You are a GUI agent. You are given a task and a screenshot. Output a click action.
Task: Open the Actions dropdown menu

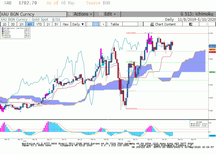[x=80, y=14]
